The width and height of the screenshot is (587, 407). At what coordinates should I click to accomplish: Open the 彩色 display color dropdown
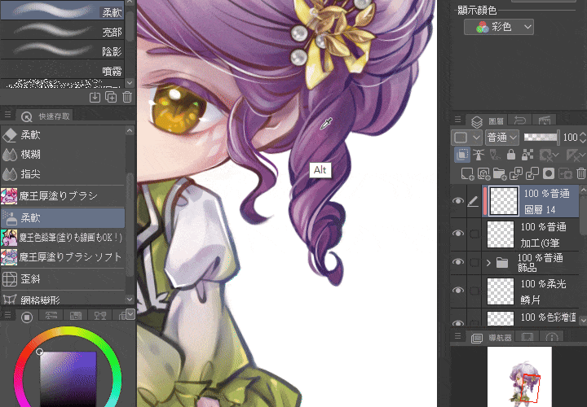[x=499, y=27]
